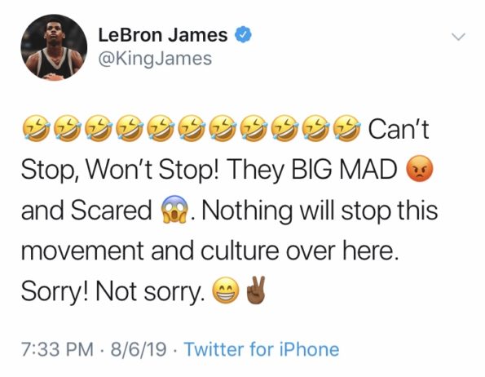The height and width of the screenshot is (377, 485).
Task: Click the words and Scared
Action: (x=86, y=210)
